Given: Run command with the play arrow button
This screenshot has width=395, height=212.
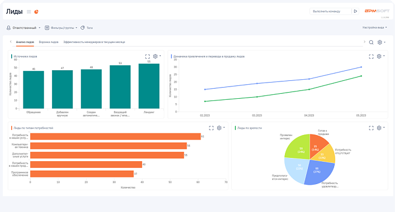Looking at the screenshot, I should 355,11.
